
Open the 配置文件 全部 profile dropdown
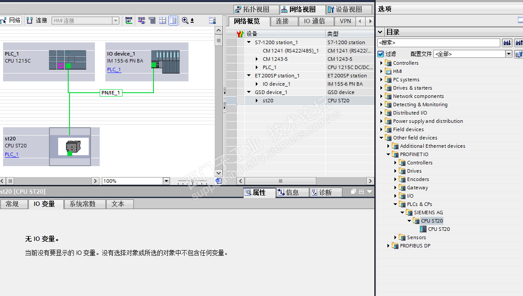click(509, 54)
